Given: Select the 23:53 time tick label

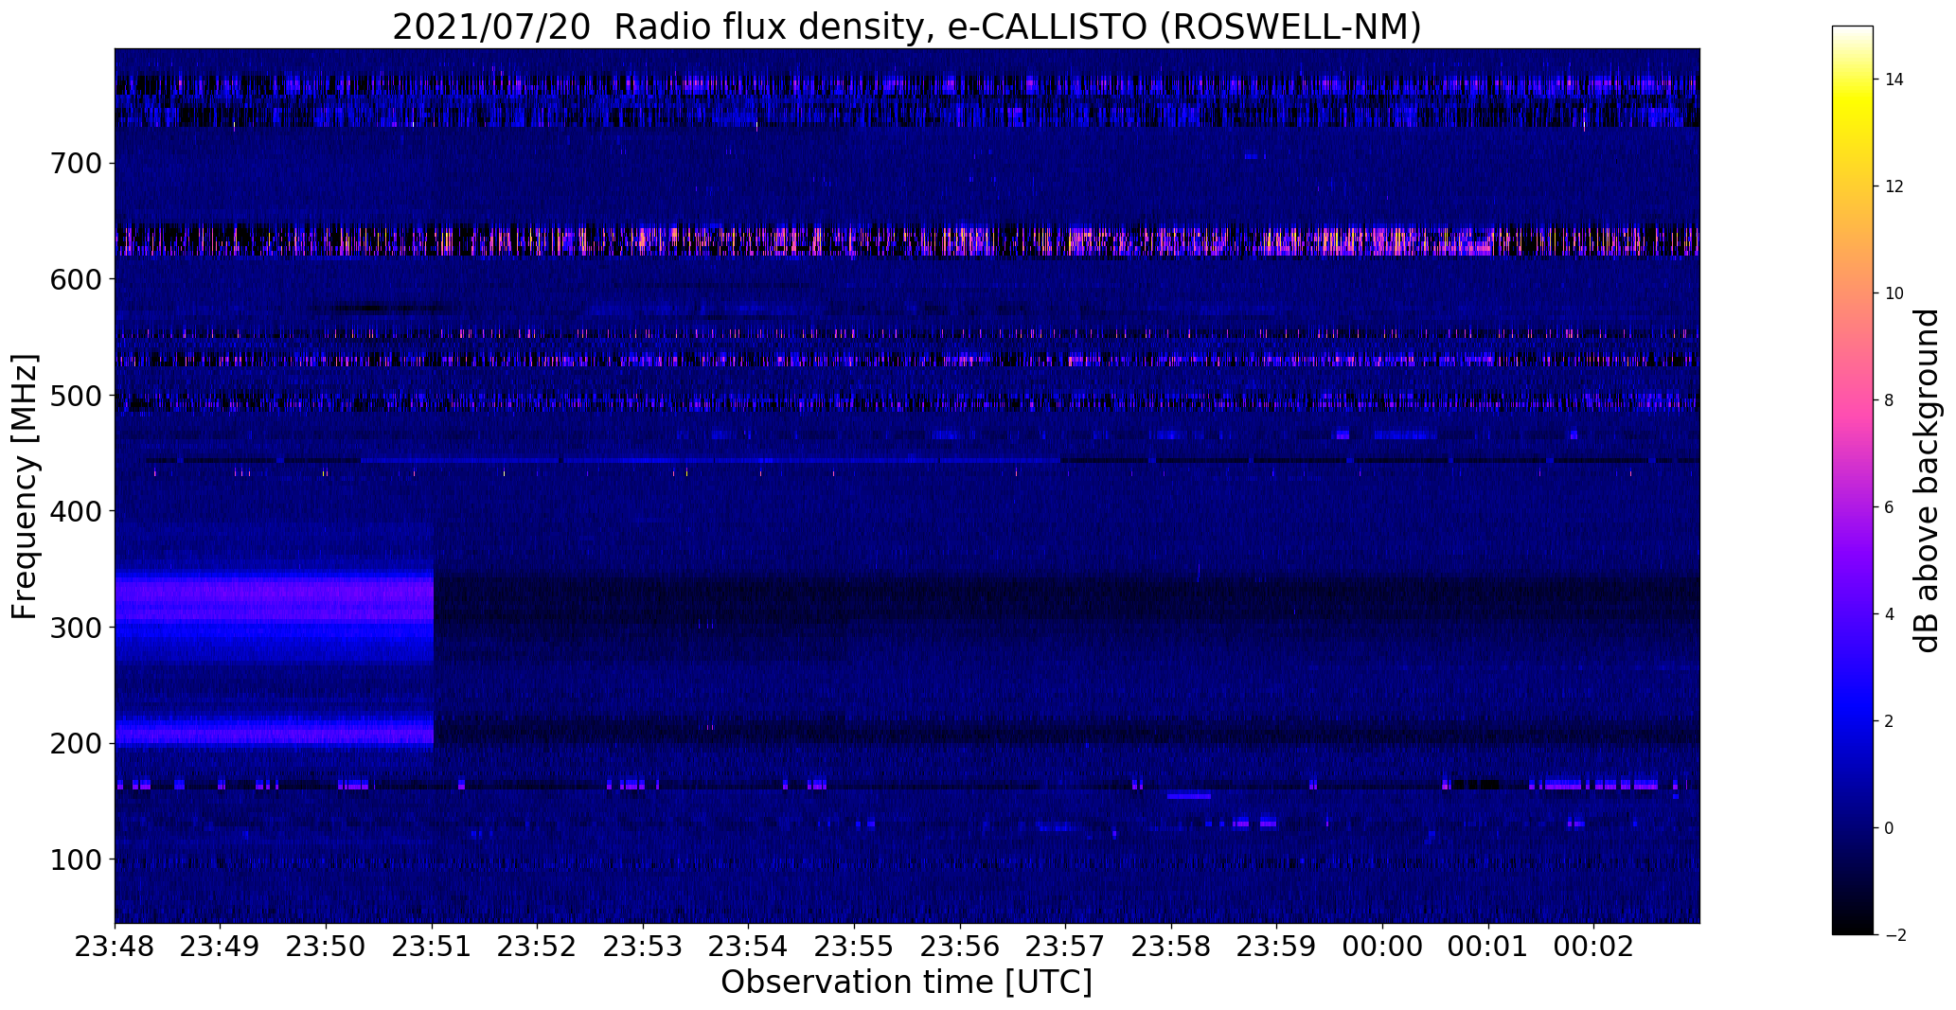Looking at the screenshot, I should [643, 947].
